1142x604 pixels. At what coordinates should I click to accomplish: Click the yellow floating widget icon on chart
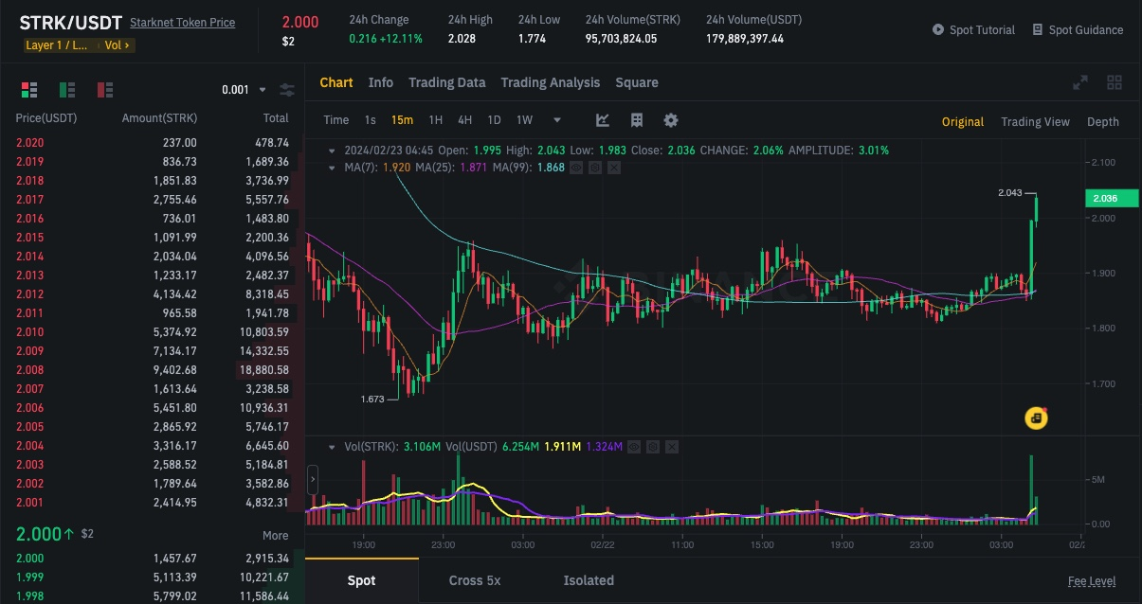(1037, 417)
